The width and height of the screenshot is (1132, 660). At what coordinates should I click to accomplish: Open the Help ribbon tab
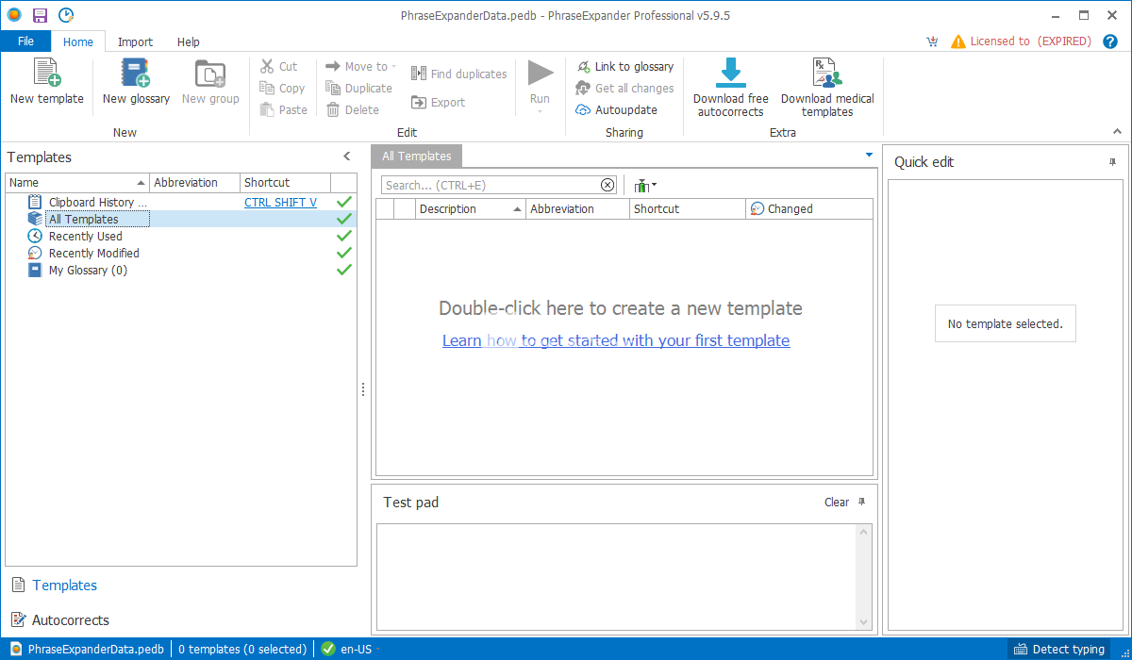[189, 41]
